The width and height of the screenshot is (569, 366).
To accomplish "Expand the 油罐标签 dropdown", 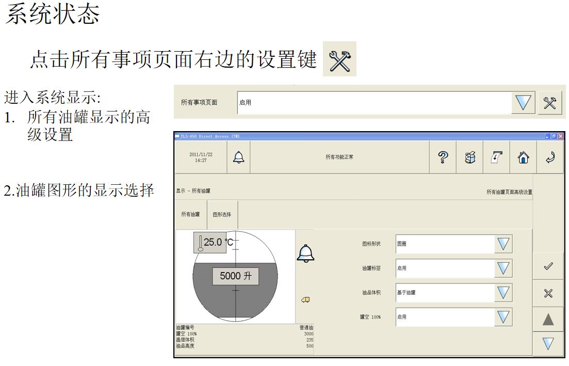I will pos(503,268).
